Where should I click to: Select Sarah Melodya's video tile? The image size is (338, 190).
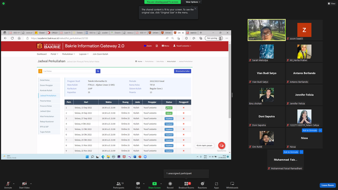tap(267, 52)
